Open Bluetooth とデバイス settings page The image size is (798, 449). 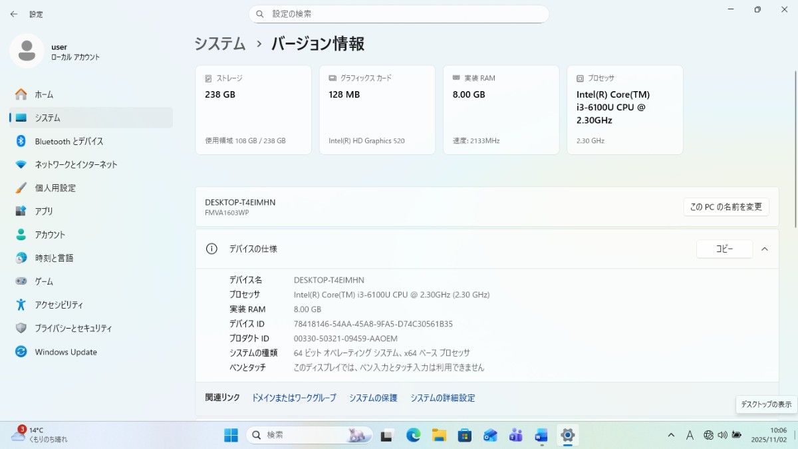click(x=68, y=141)
